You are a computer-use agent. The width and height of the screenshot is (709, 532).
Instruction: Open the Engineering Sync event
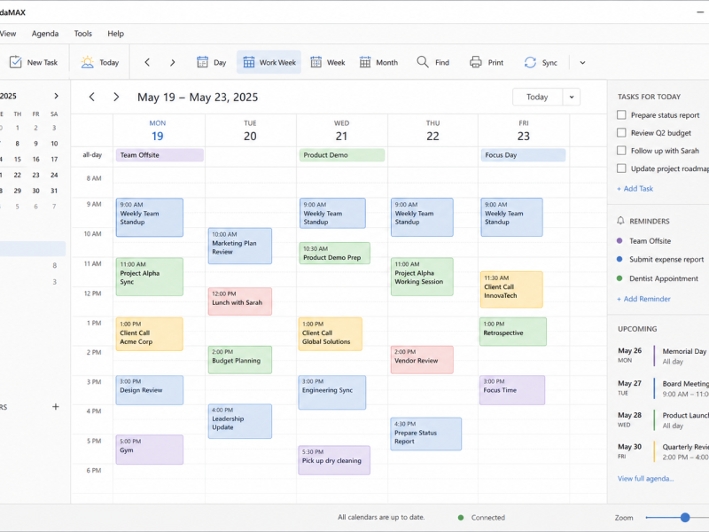click(332, 393)
